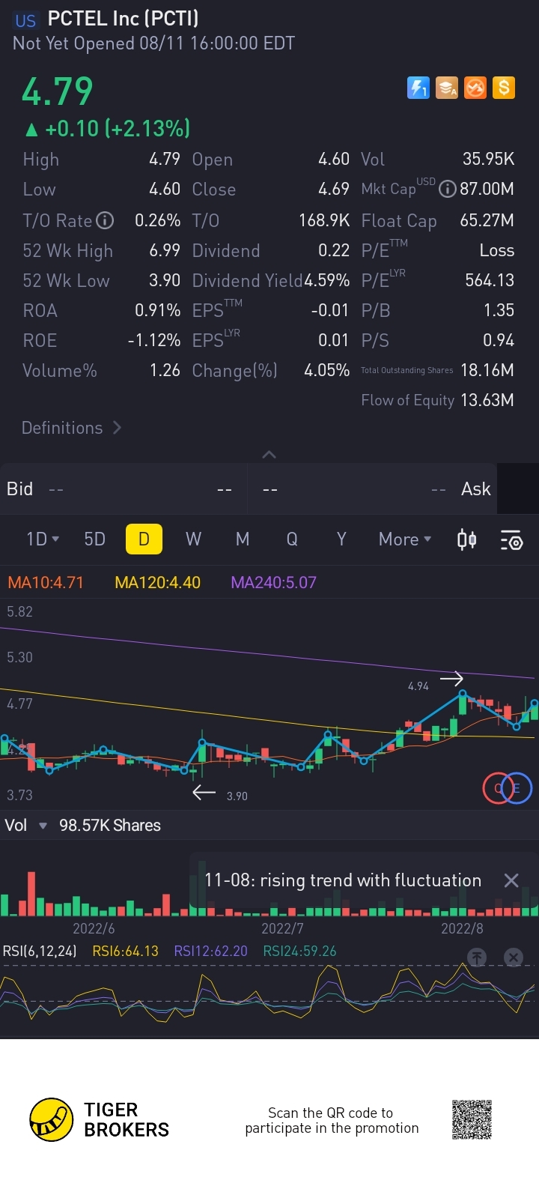The height and width of the screenshot is (1201, 539).
Task: Tap the ROE -1.12% value
Action: pyautogui.click(x=154, y=340)
